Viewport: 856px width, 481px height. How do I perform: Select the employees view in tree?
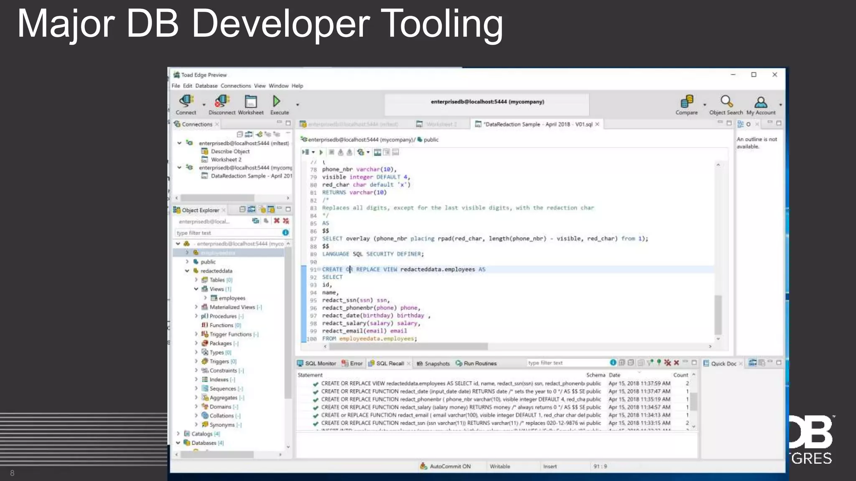pos(232,298)
